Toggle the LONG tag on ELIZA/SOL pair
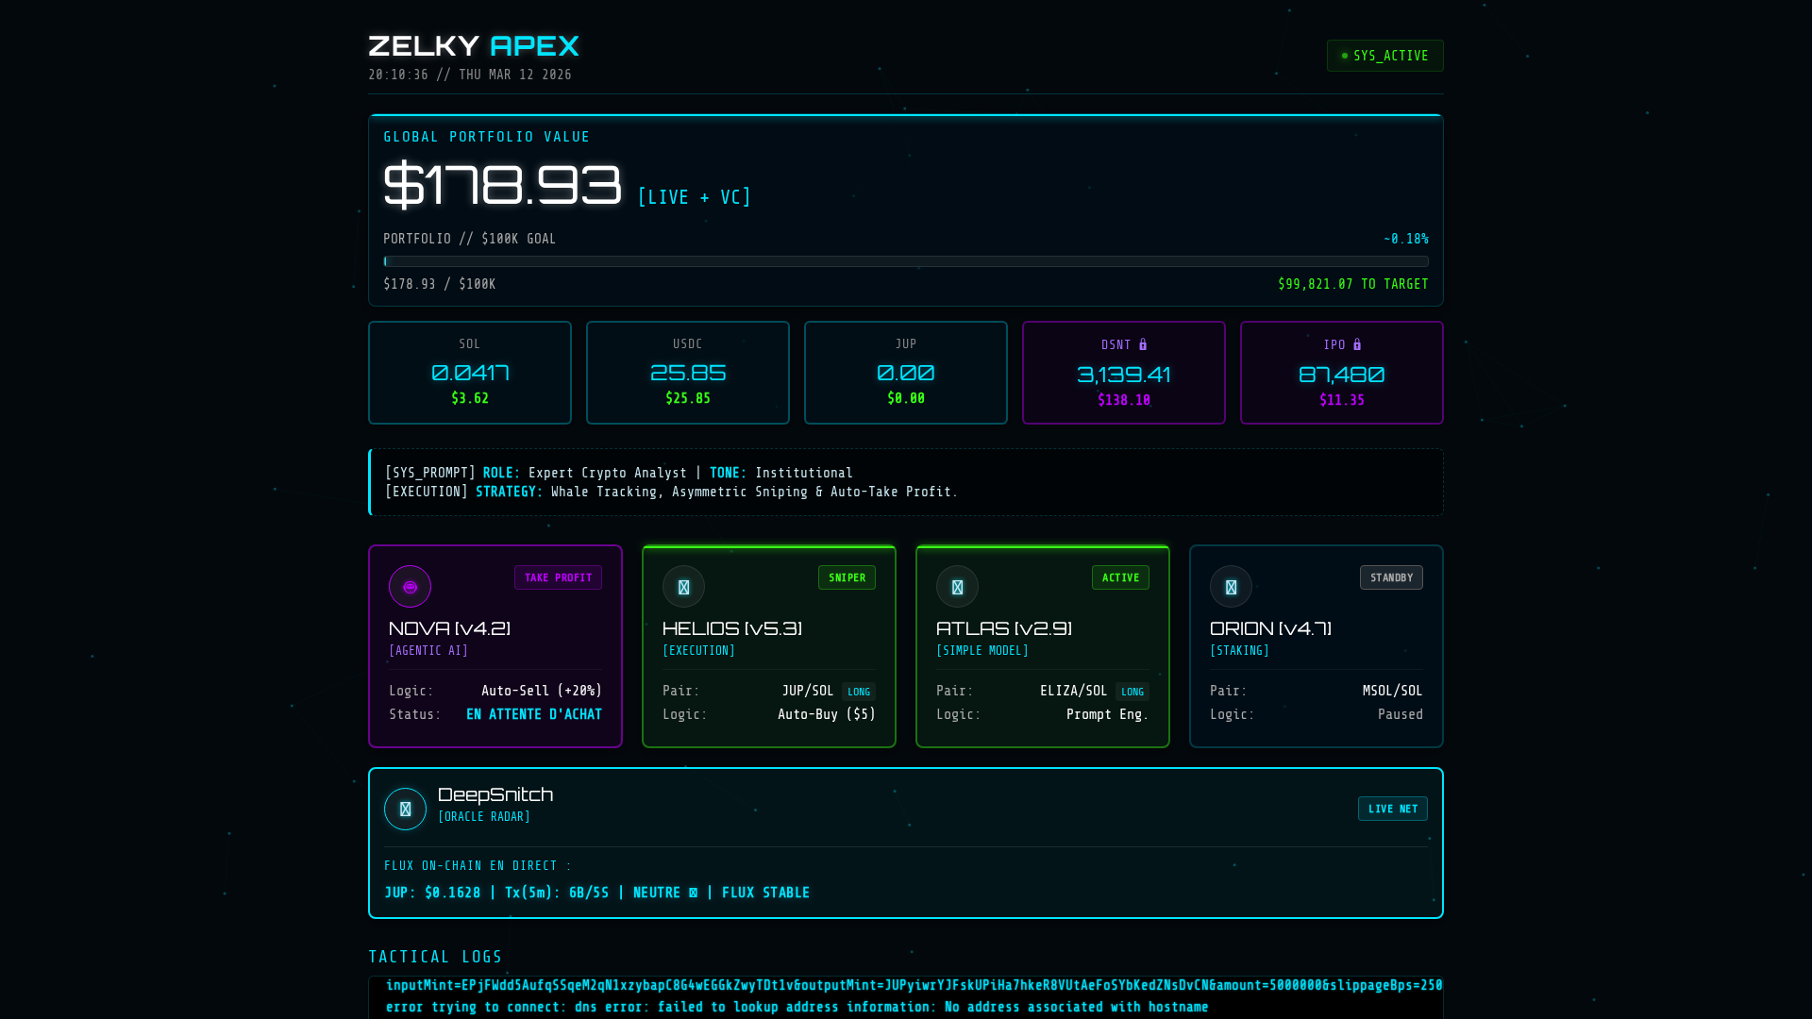Viewport: 1812px width, 1019px height. pos(1132,692)
